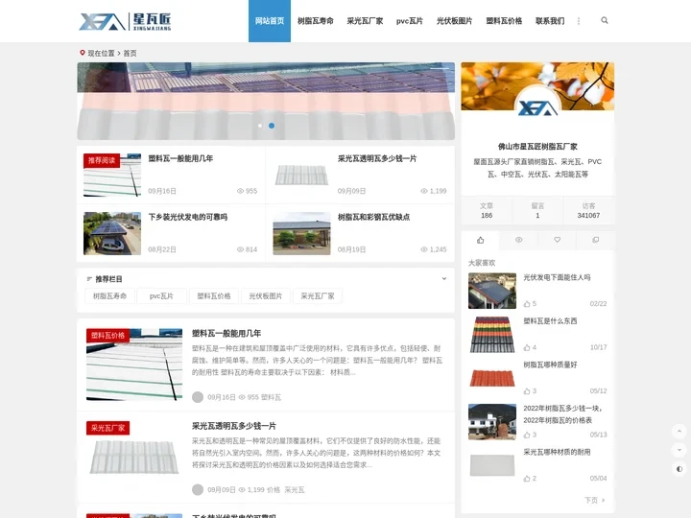
Task: Open 塑料瓦价格 nav item
Action: click(x=504, y=21)
